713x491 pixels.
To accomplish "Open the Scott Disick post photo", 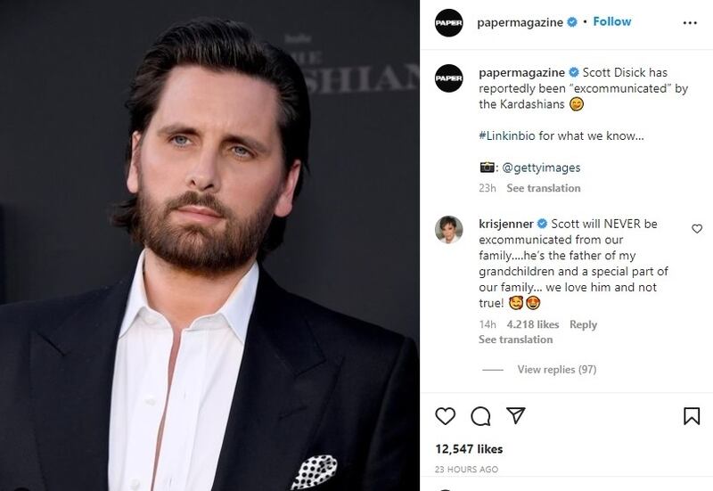I will coord(209,246).
